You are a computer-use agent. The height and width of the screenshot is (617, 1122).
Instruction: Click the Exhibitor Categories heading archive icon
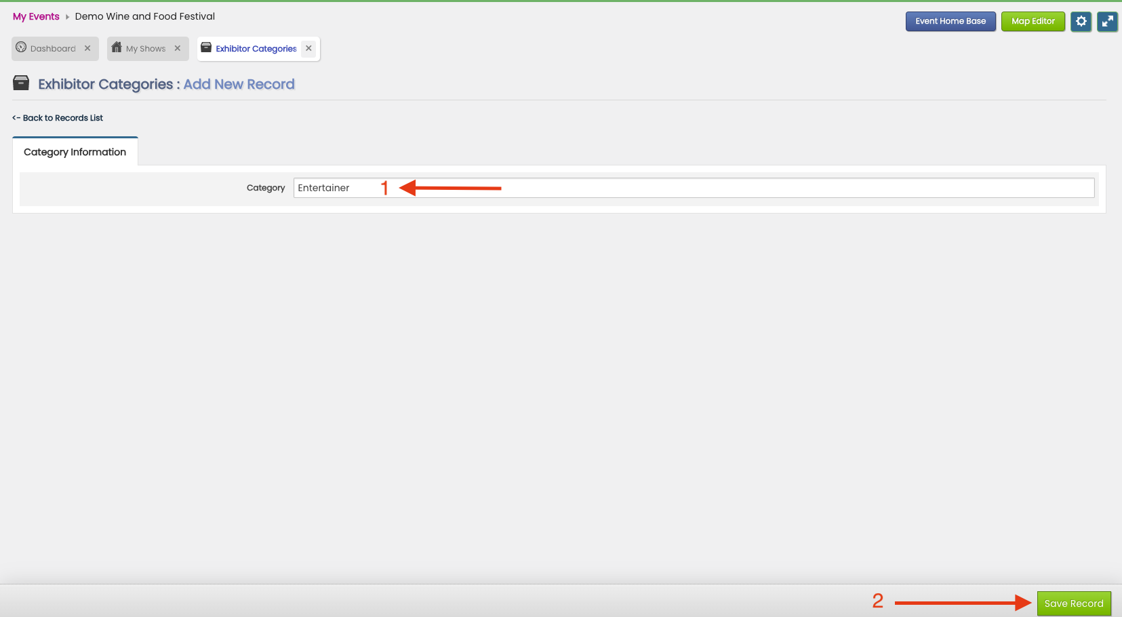pos(21,83)
